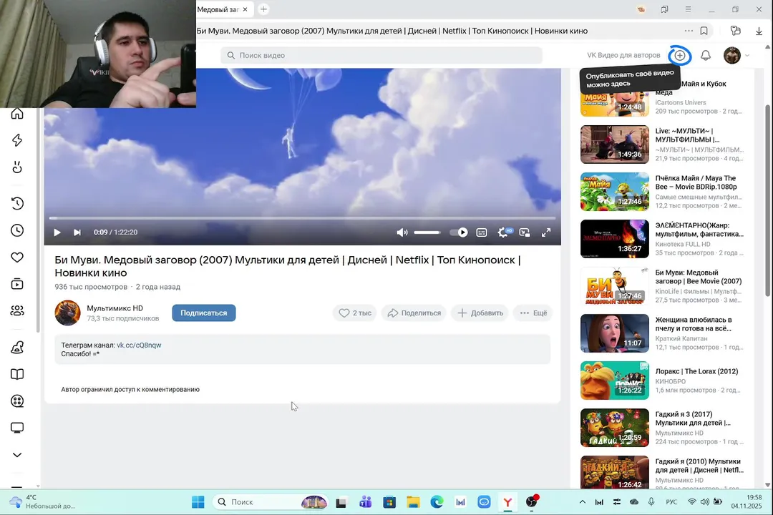773x515 pixels.
Task: Focus the Поиск видео search field
Action: pyautogui.click(x=381, y=55)
